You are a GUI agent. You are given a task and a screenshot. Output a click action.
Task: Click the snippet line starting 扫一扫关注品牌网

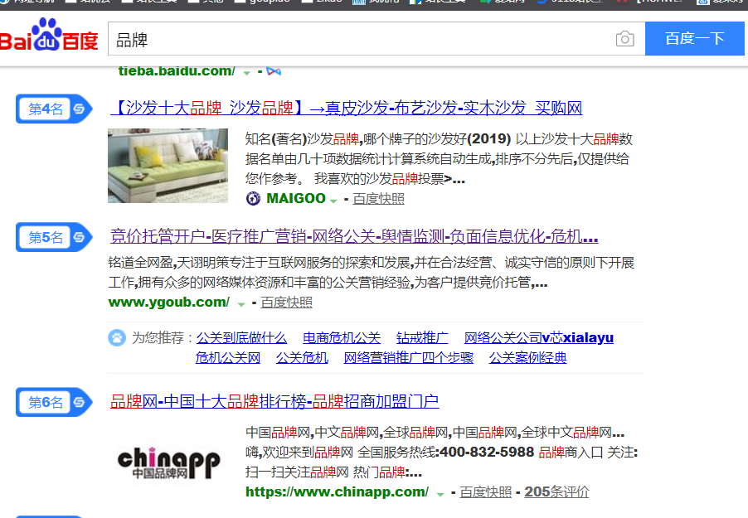pyautogui.click(x=334, y=472)
